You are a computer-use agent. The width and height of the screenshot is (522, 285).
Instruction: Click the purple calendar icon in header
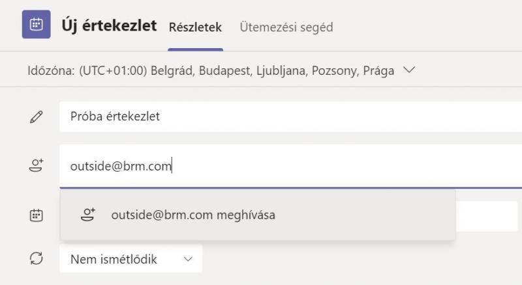coord(37,24)
